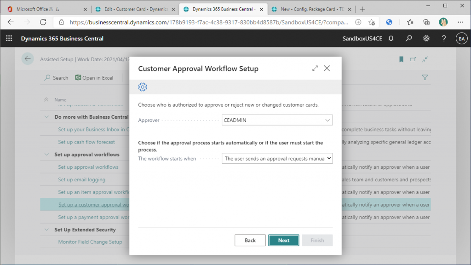Close the Customer Approval Workflow Setup dialog
This screenshot has height=265, width=471.
[327, 68]
